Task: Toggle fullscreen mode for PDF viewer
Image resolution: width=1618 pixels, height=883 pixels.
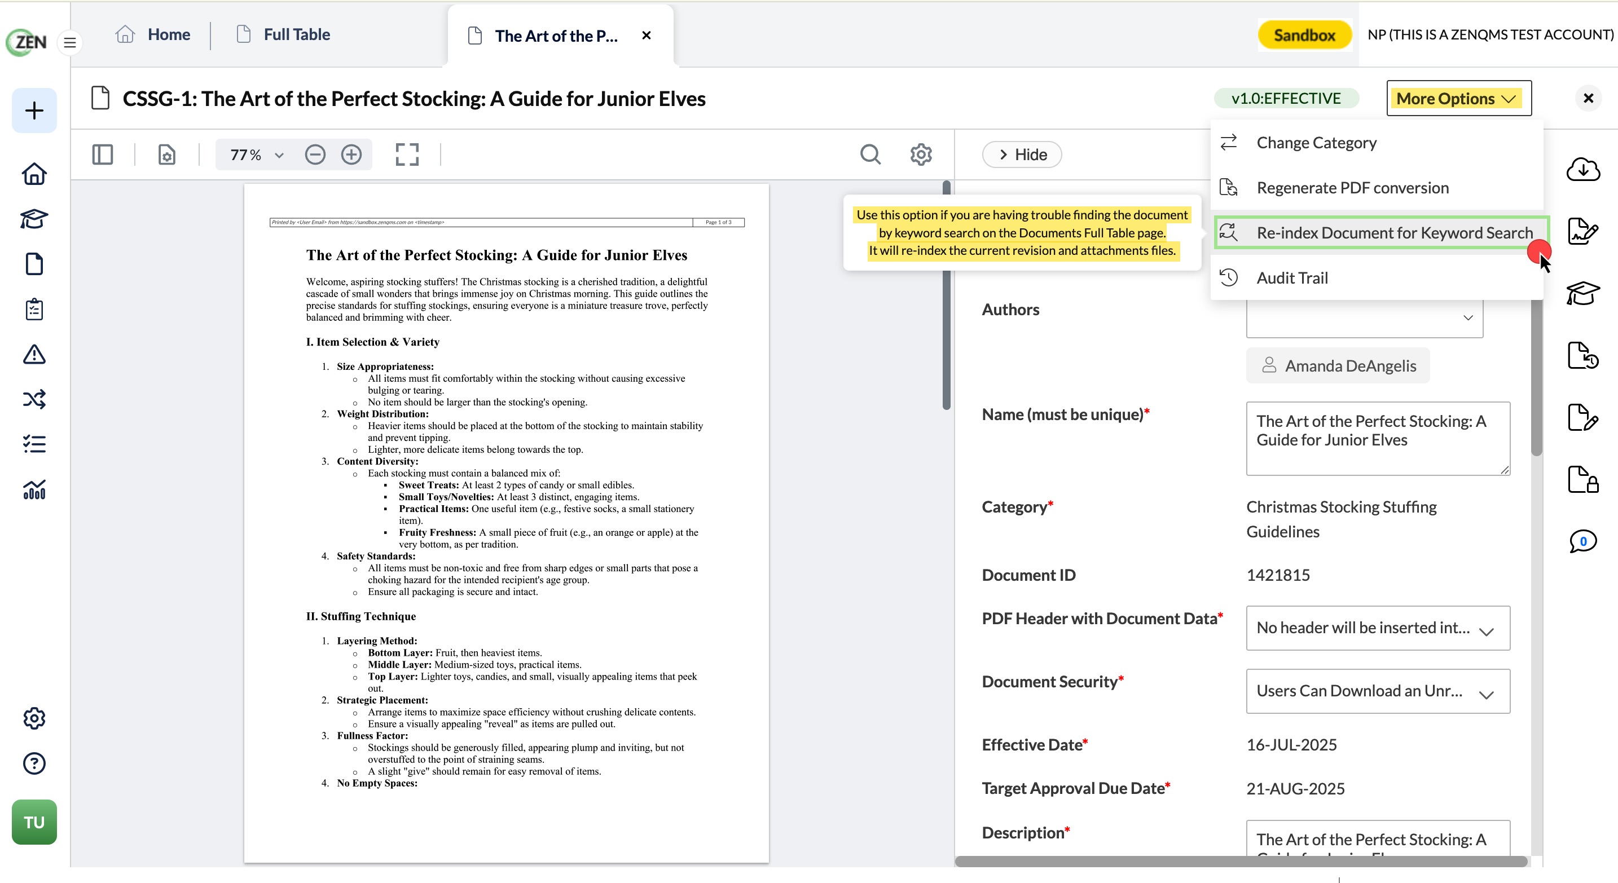Action: 407,154
